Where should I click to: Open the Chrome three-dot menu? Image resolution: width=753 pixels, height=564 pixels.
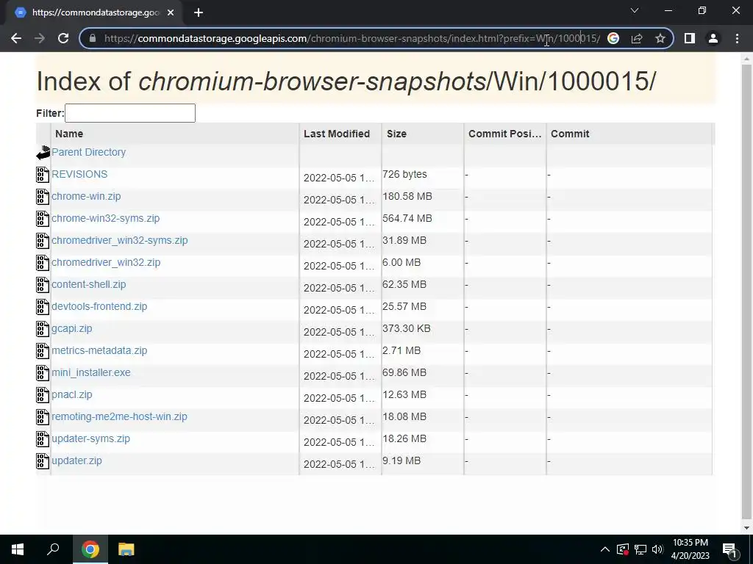coord(737,38)
